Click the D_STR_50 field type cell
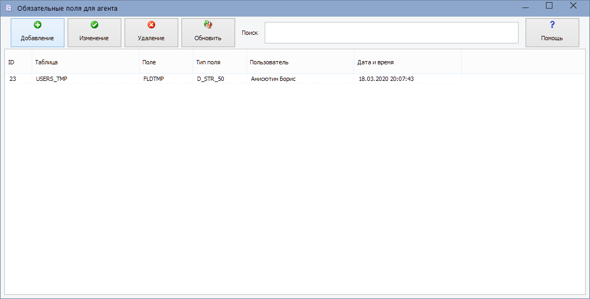Screen dimensions: 590x299 (x=210, y=79)
